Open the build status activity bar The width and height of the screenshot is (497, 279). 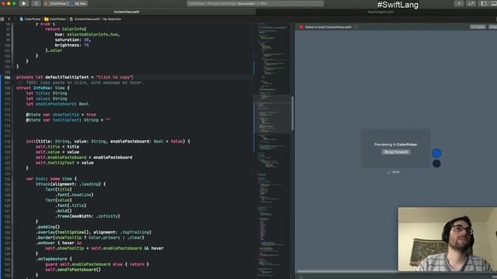[x=255, y=3]
